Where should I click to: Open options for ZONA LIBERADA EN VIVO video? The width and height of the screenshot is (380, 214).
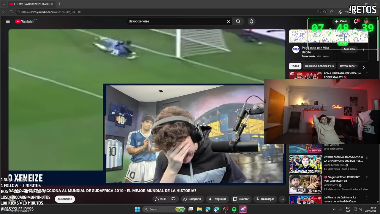[367, 74]
